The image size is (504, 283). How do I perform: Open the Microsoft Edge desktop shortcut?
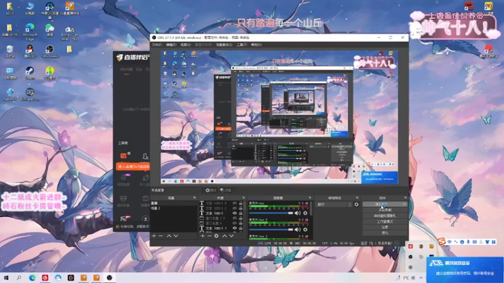coord(30,32)
